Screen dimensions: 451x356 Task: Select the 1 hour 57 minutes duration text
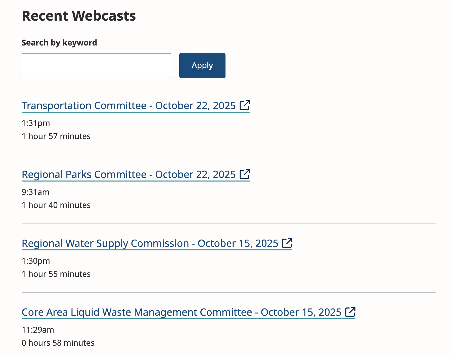pyautogui.click(x=56, y=136)
